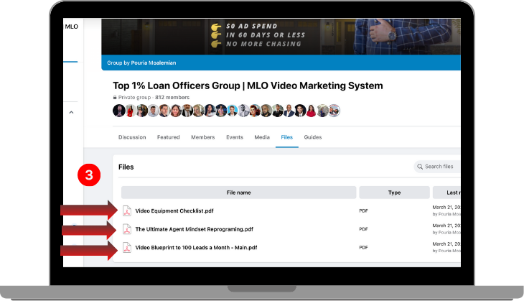Click PDF type cell for Ultimate Agent Mindset row
This screenshot has width=524, height=301.
[x=364, y=229]
